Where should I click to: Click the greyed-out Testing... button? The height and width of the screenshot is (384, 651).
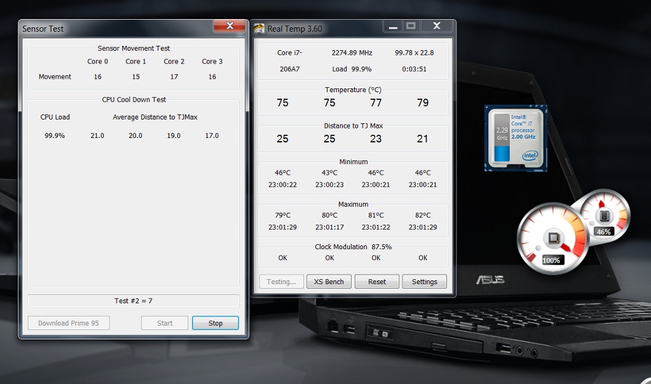click(282, 282)
